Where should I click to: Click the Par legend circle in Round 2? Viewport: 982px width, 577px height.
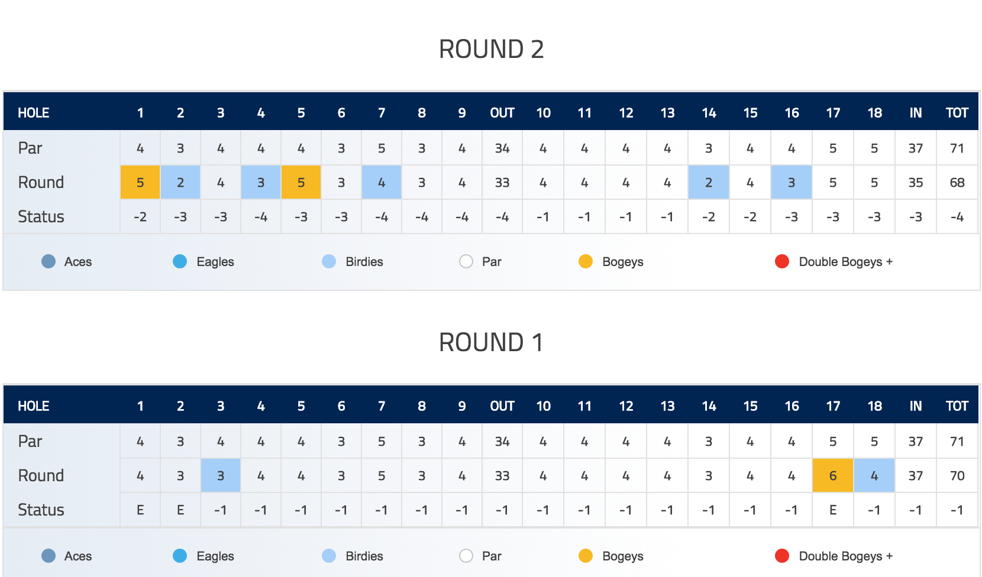pyautogui.click(x=466, y=261)
